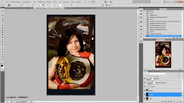
Task: Hide the selected Слой 9 layer
Action: (x=144, y=95)
